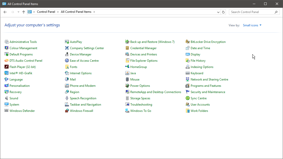Image resolution: width=283 pixels, height=159 pixels.
Task: Open the recent locations dropdown arrow
Action: [x=18, y=12]
